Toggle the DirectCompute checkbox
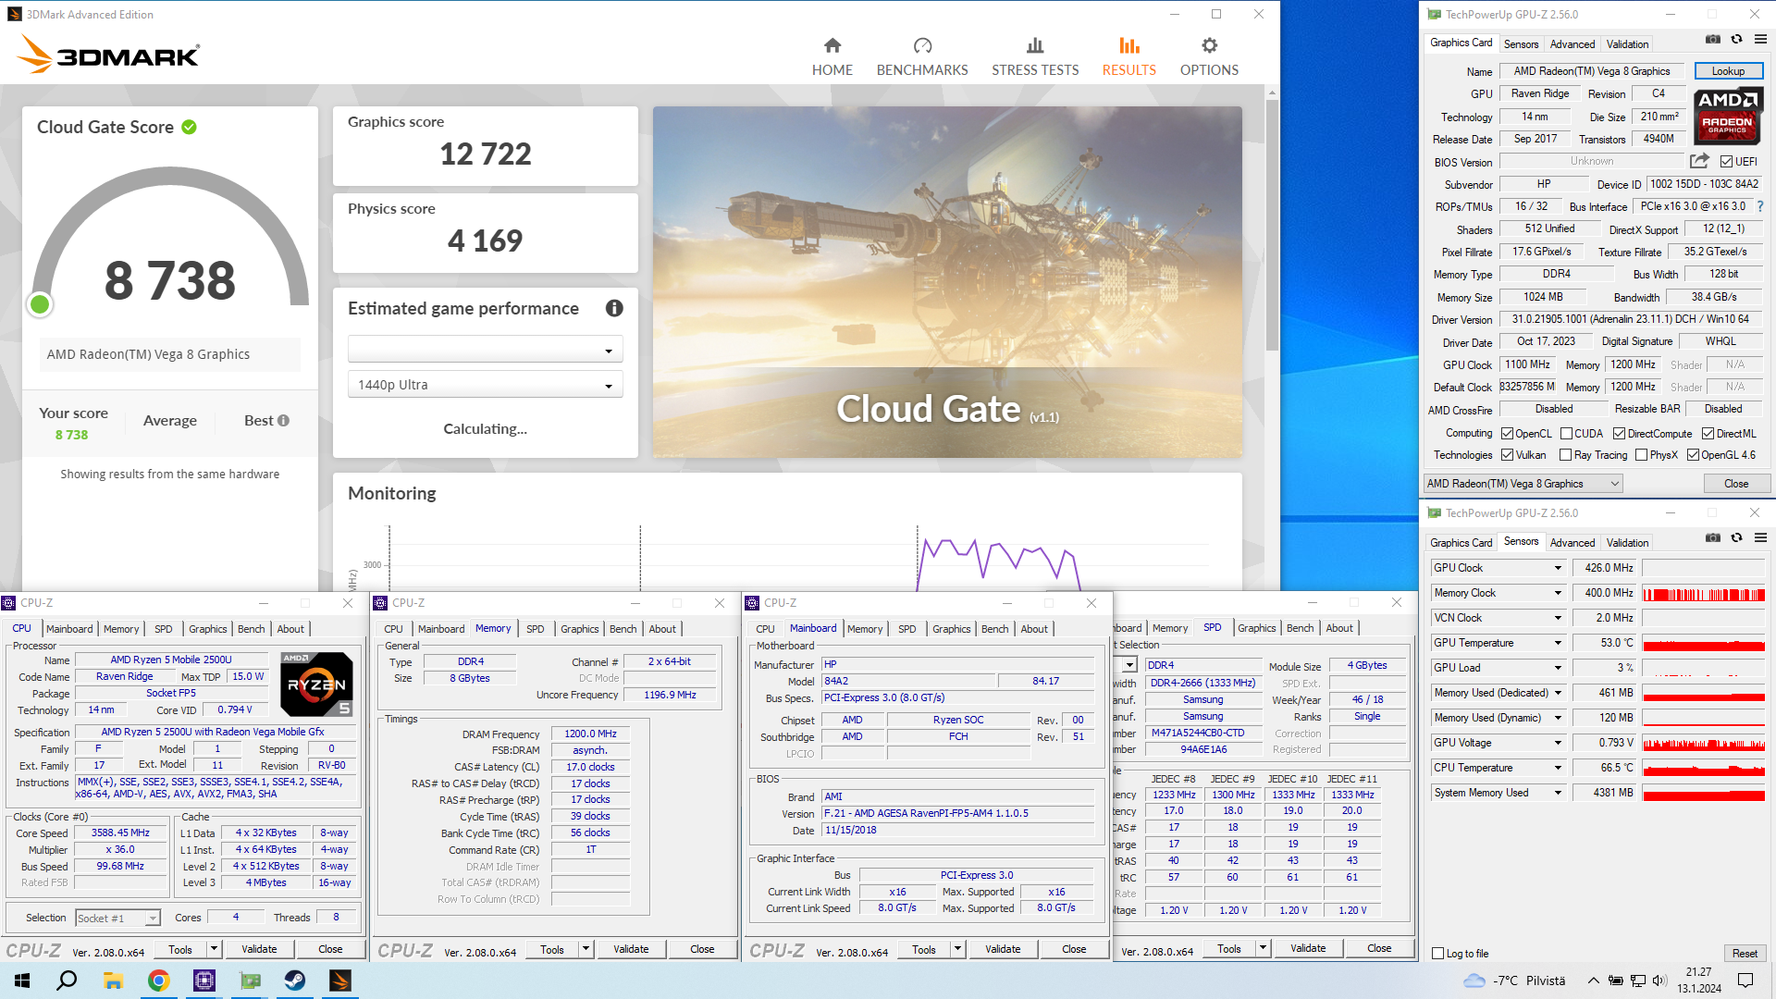This screenshot has height=999, width=1776. [x=1619, y=434]
